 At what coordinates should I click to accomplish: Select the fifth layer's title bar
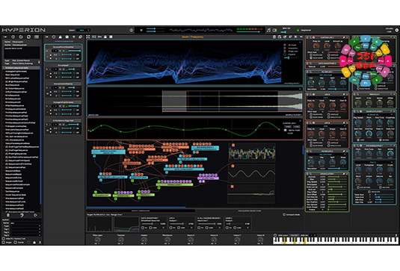64,121
